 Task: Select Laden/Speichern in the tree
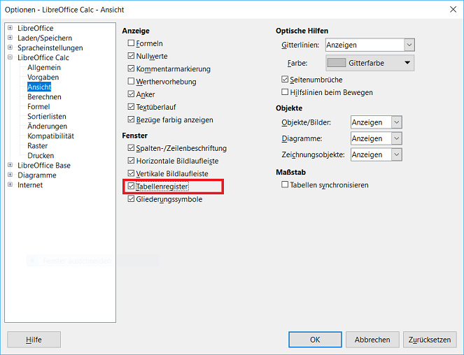click(45, 38)
